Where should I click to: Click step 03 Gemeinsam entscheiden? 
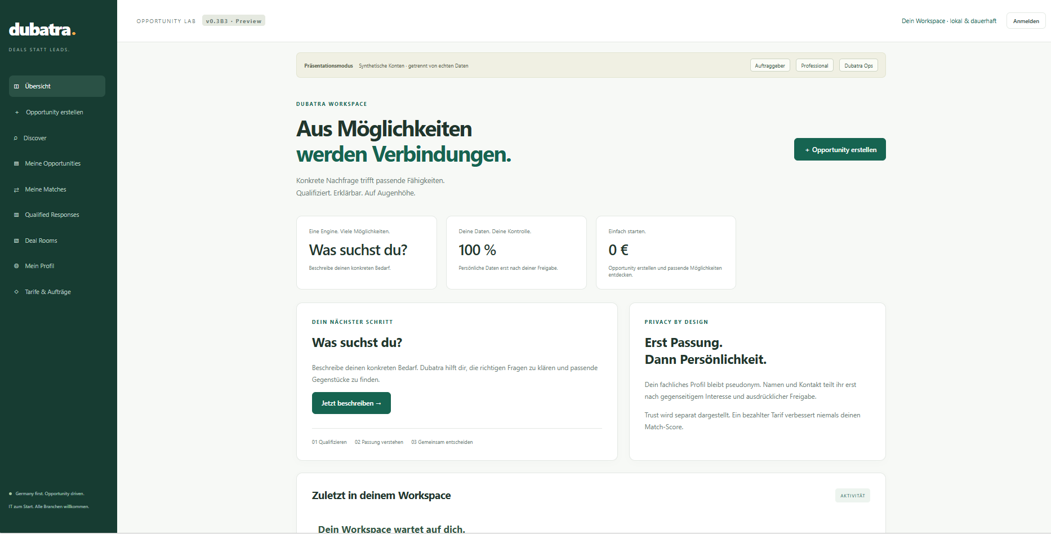(442, 442)
